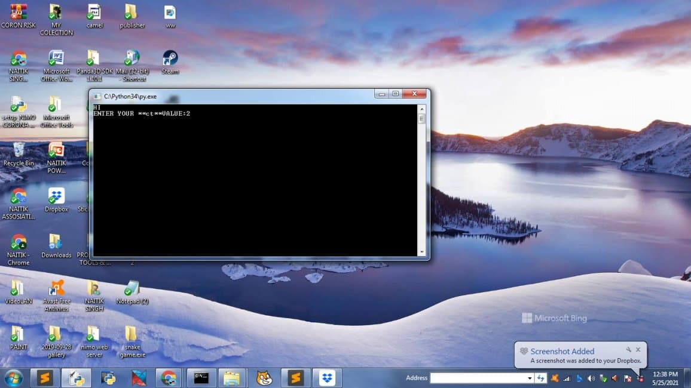Expand the Address toolbar dropdown arrow
Image resolution: width=691 pixels, height=388 pixels.
click(529, 378)
